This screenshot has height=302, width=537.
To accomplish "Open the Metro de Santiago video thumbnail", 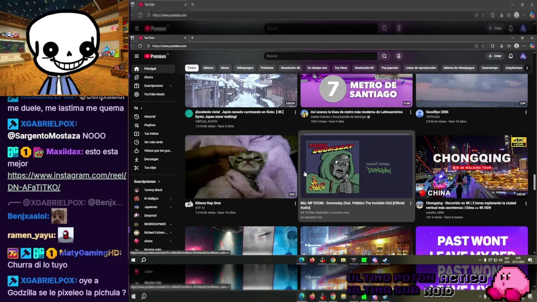I will point(357,90).
